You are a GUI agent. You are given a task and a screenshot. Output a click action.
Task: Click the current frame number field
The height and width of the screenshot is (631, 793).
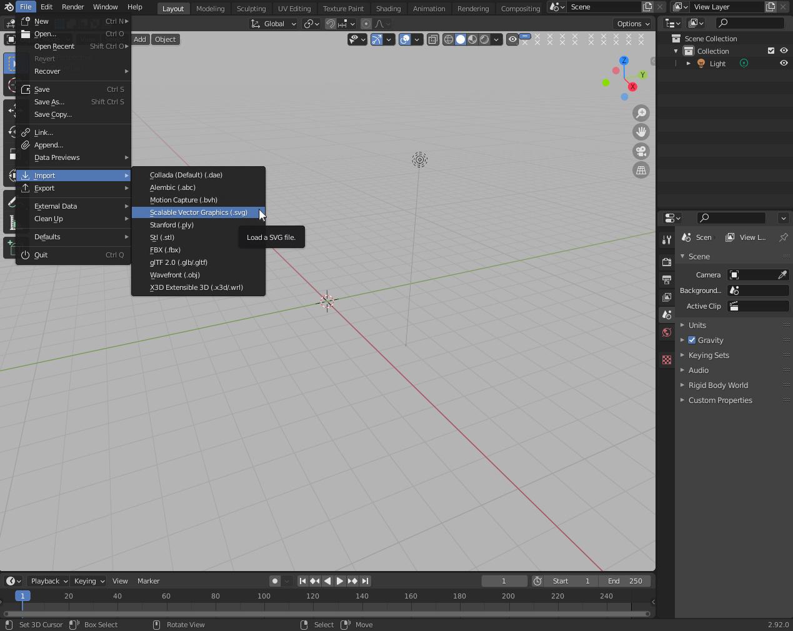tap(504, 581)
